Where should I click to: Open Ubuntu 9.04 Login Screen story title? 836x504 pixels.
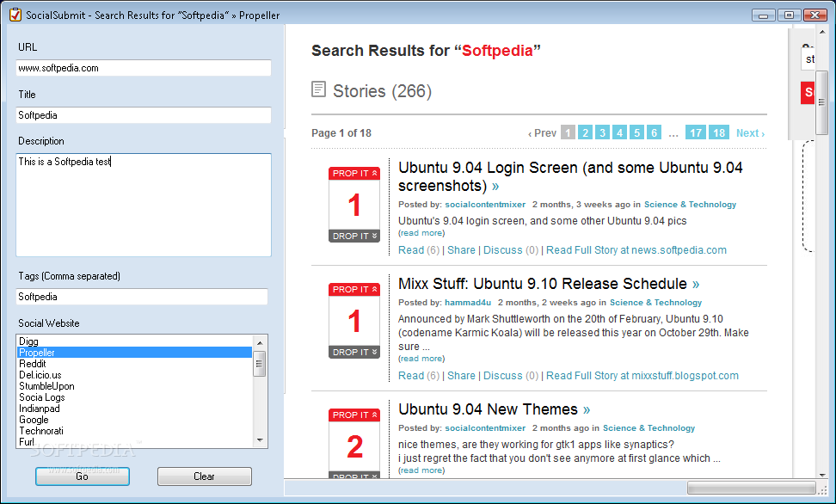click(x=570, y=176)
